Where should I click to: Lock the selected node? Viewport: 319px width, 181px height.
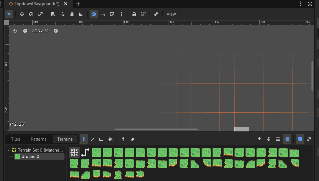(x=134, y=14)
